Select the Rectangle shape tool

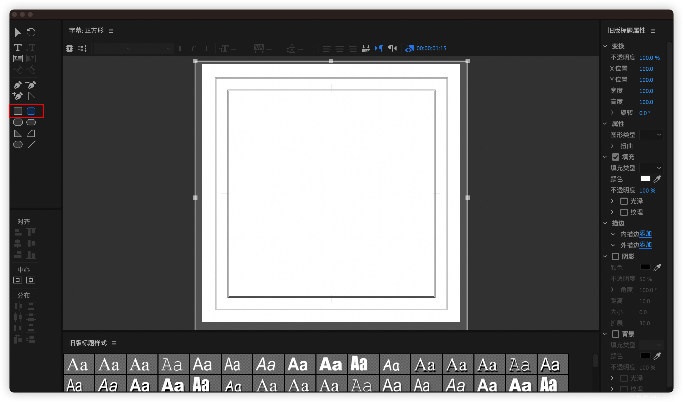18,111
